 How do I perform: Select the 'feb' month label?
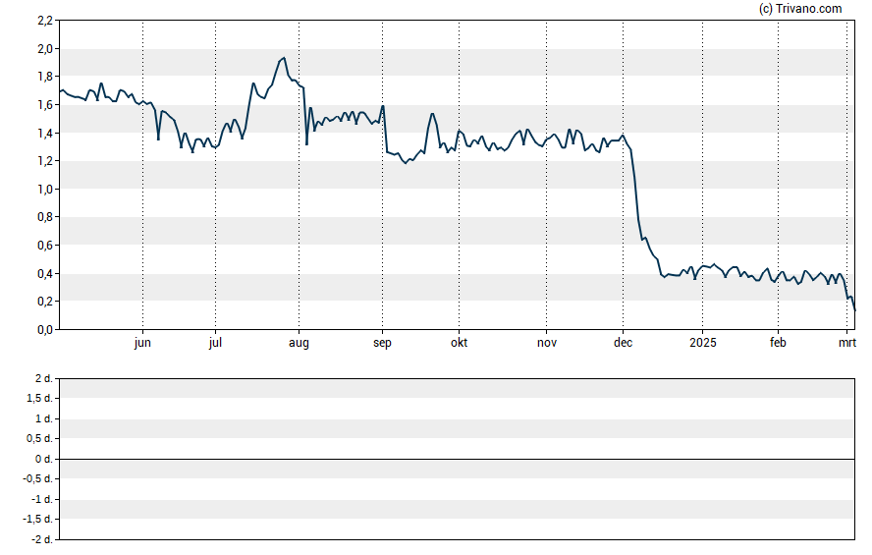pos(778,343)
